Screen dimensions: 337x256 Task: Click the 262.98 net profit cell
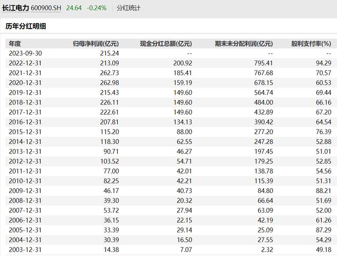(x=110, y=83)
